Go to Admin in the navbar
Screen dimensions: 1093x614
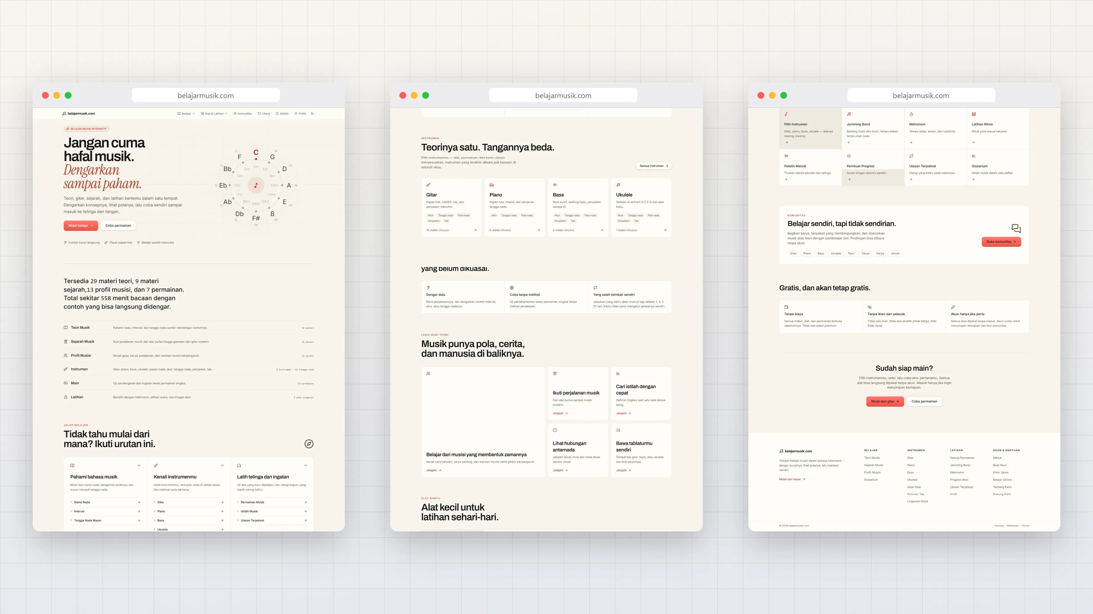click(x=282, y=114)
